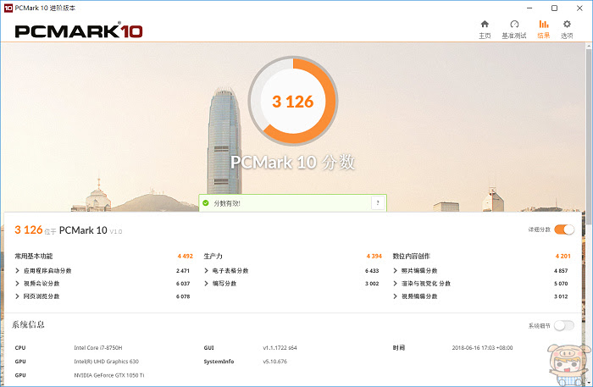Click the timestamp 2018-06-16 17:03 +08:00

tap(482, 348)
